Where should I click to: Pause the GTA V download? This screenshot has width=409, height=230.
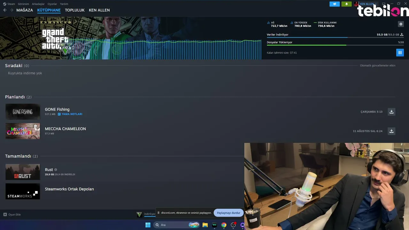(x=400, y=53)
